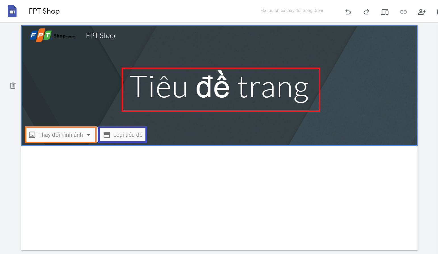Screen dimensions: 438x254
Task: Click the Redo icon in the toolbar
Action: point(366,12)
